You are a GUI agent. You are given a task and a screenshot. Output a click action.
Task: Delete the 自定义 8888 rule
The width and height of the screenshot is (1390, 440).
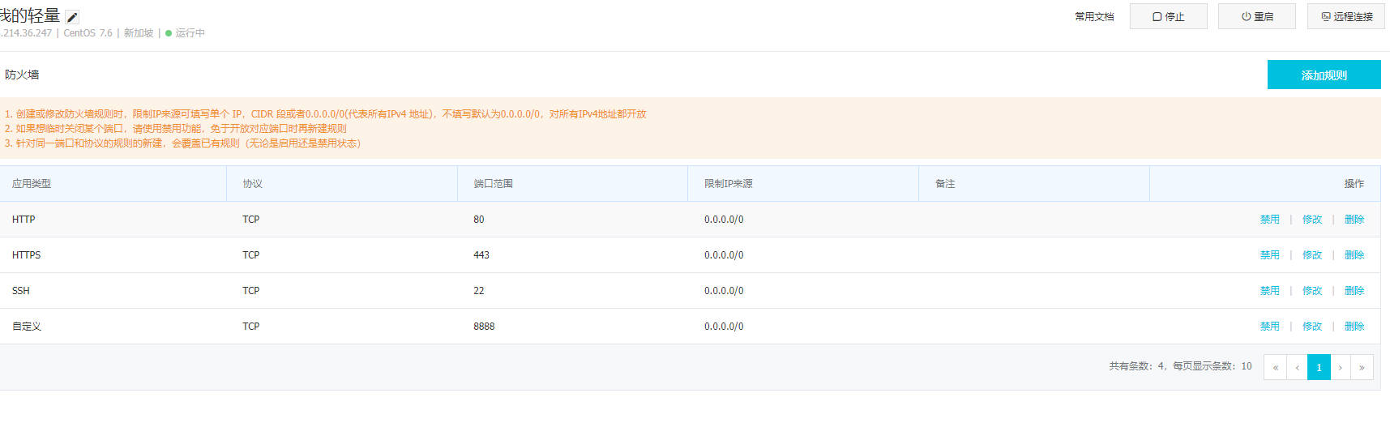tap(1354, 326)
